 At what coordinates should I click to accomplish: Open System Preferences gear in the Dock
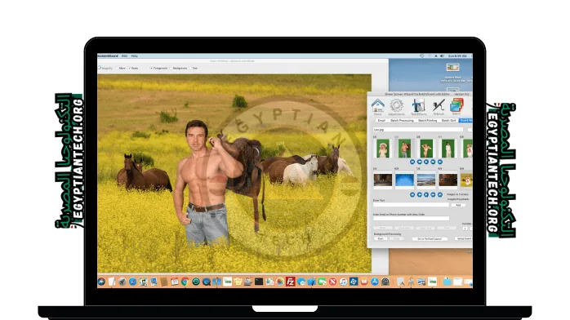(x=385, y=282)
